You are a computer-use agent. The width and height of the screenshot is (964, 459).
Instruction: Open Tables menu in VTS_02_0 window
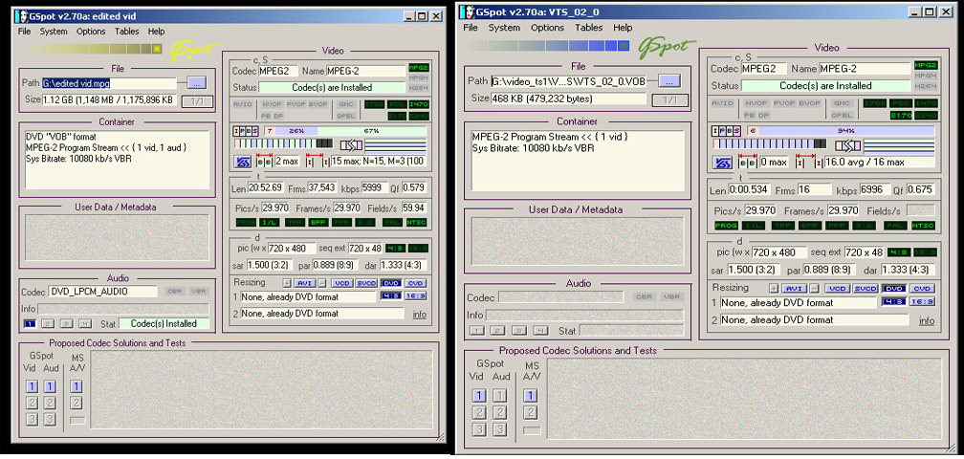[588, 28]
